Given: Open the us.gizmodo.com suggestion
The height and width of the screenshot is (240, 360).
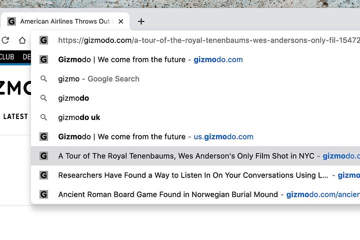Looking at the screenshot, I should click(x=155, y=136).
